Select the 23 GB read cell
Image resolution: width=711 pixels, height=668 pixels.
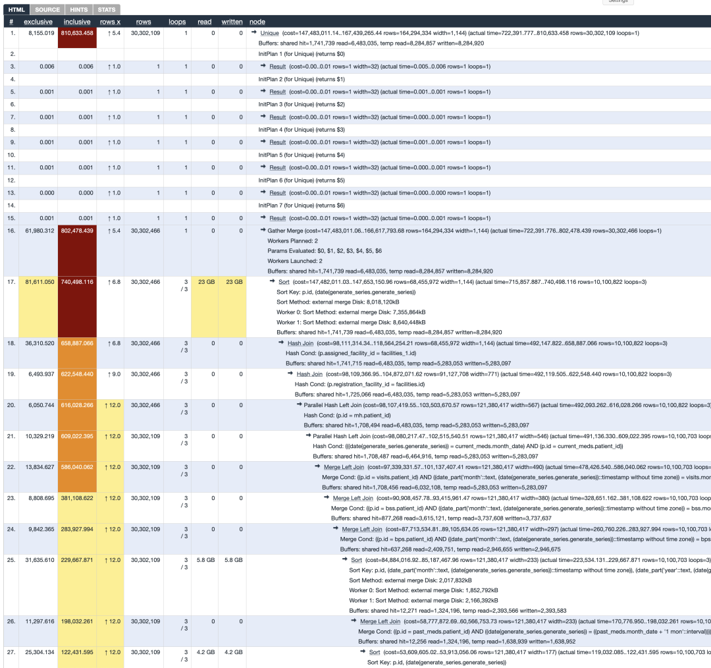205,307
